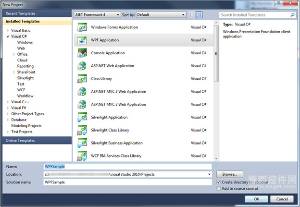Close the New Project dialog
This screenshot has height=207, width=300.
tap(290, 3)
